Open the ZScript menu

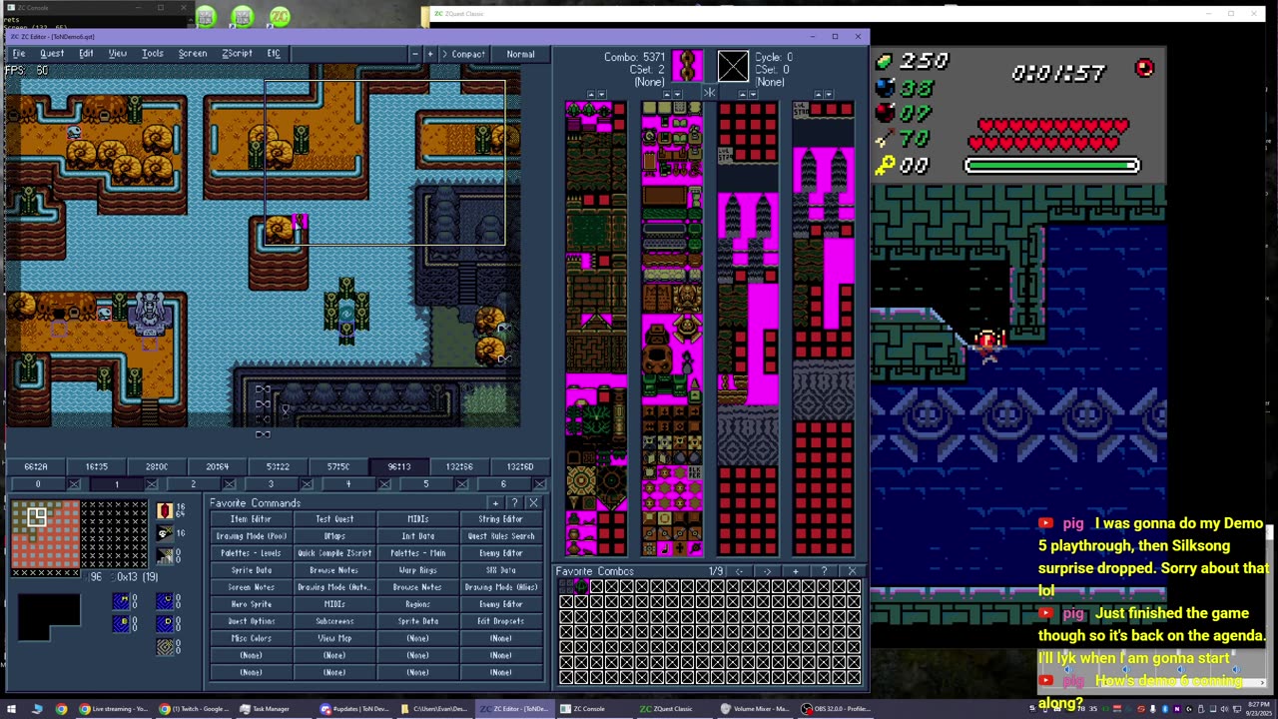pos(238,54)
